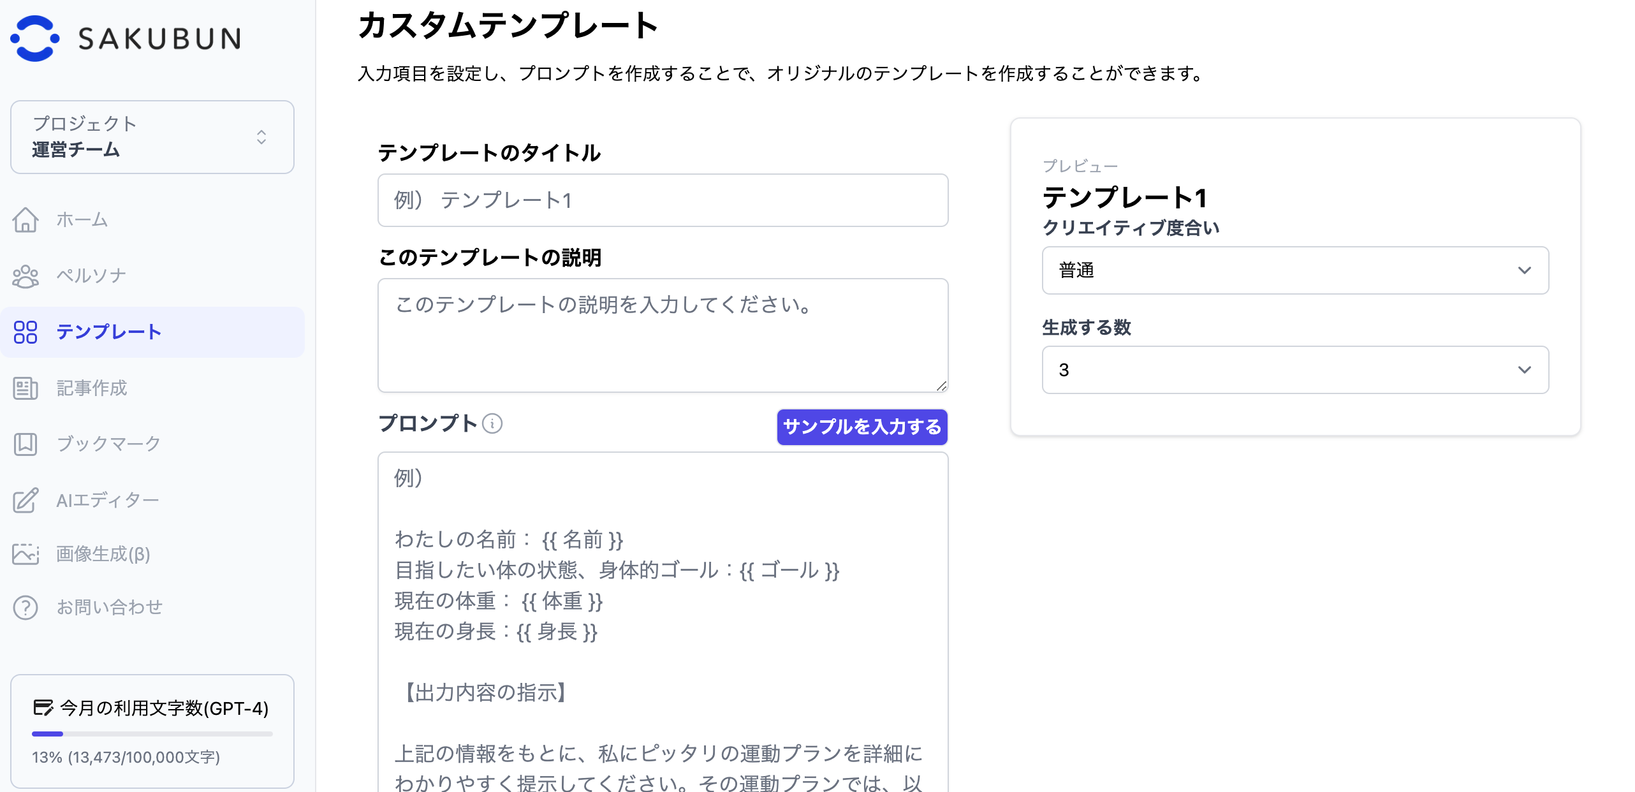Image resolution: width=1635 pixels, height=792 pixels.
Task: Expand the クリエイティブ度合い dropdown showing 普通
Action: tap(1294, 270)
